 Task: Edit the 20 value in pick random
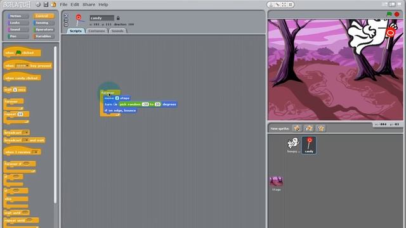pyautogui.click(x=158, y=104)
